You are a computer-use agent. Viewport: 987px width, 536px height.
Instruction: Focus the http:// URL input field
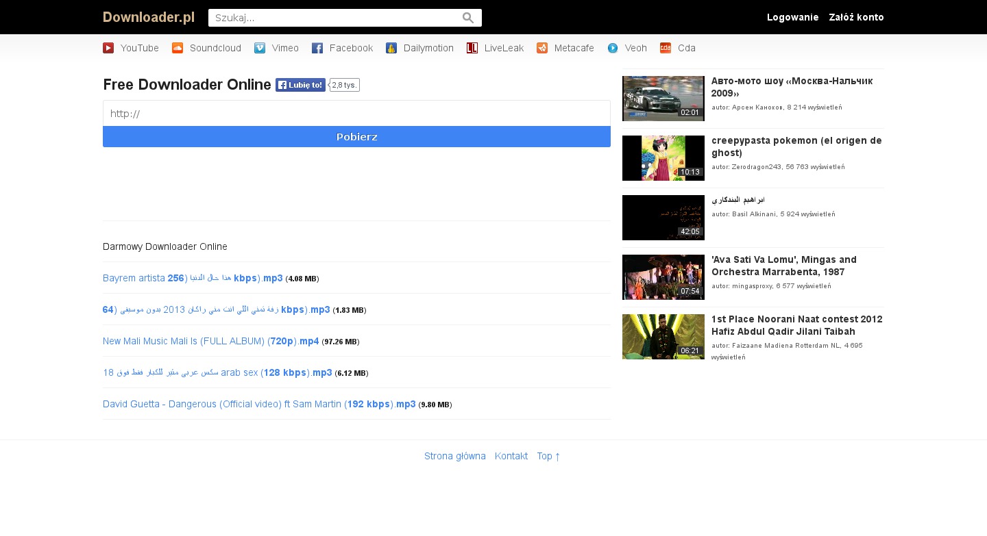[x=356, y=114]
